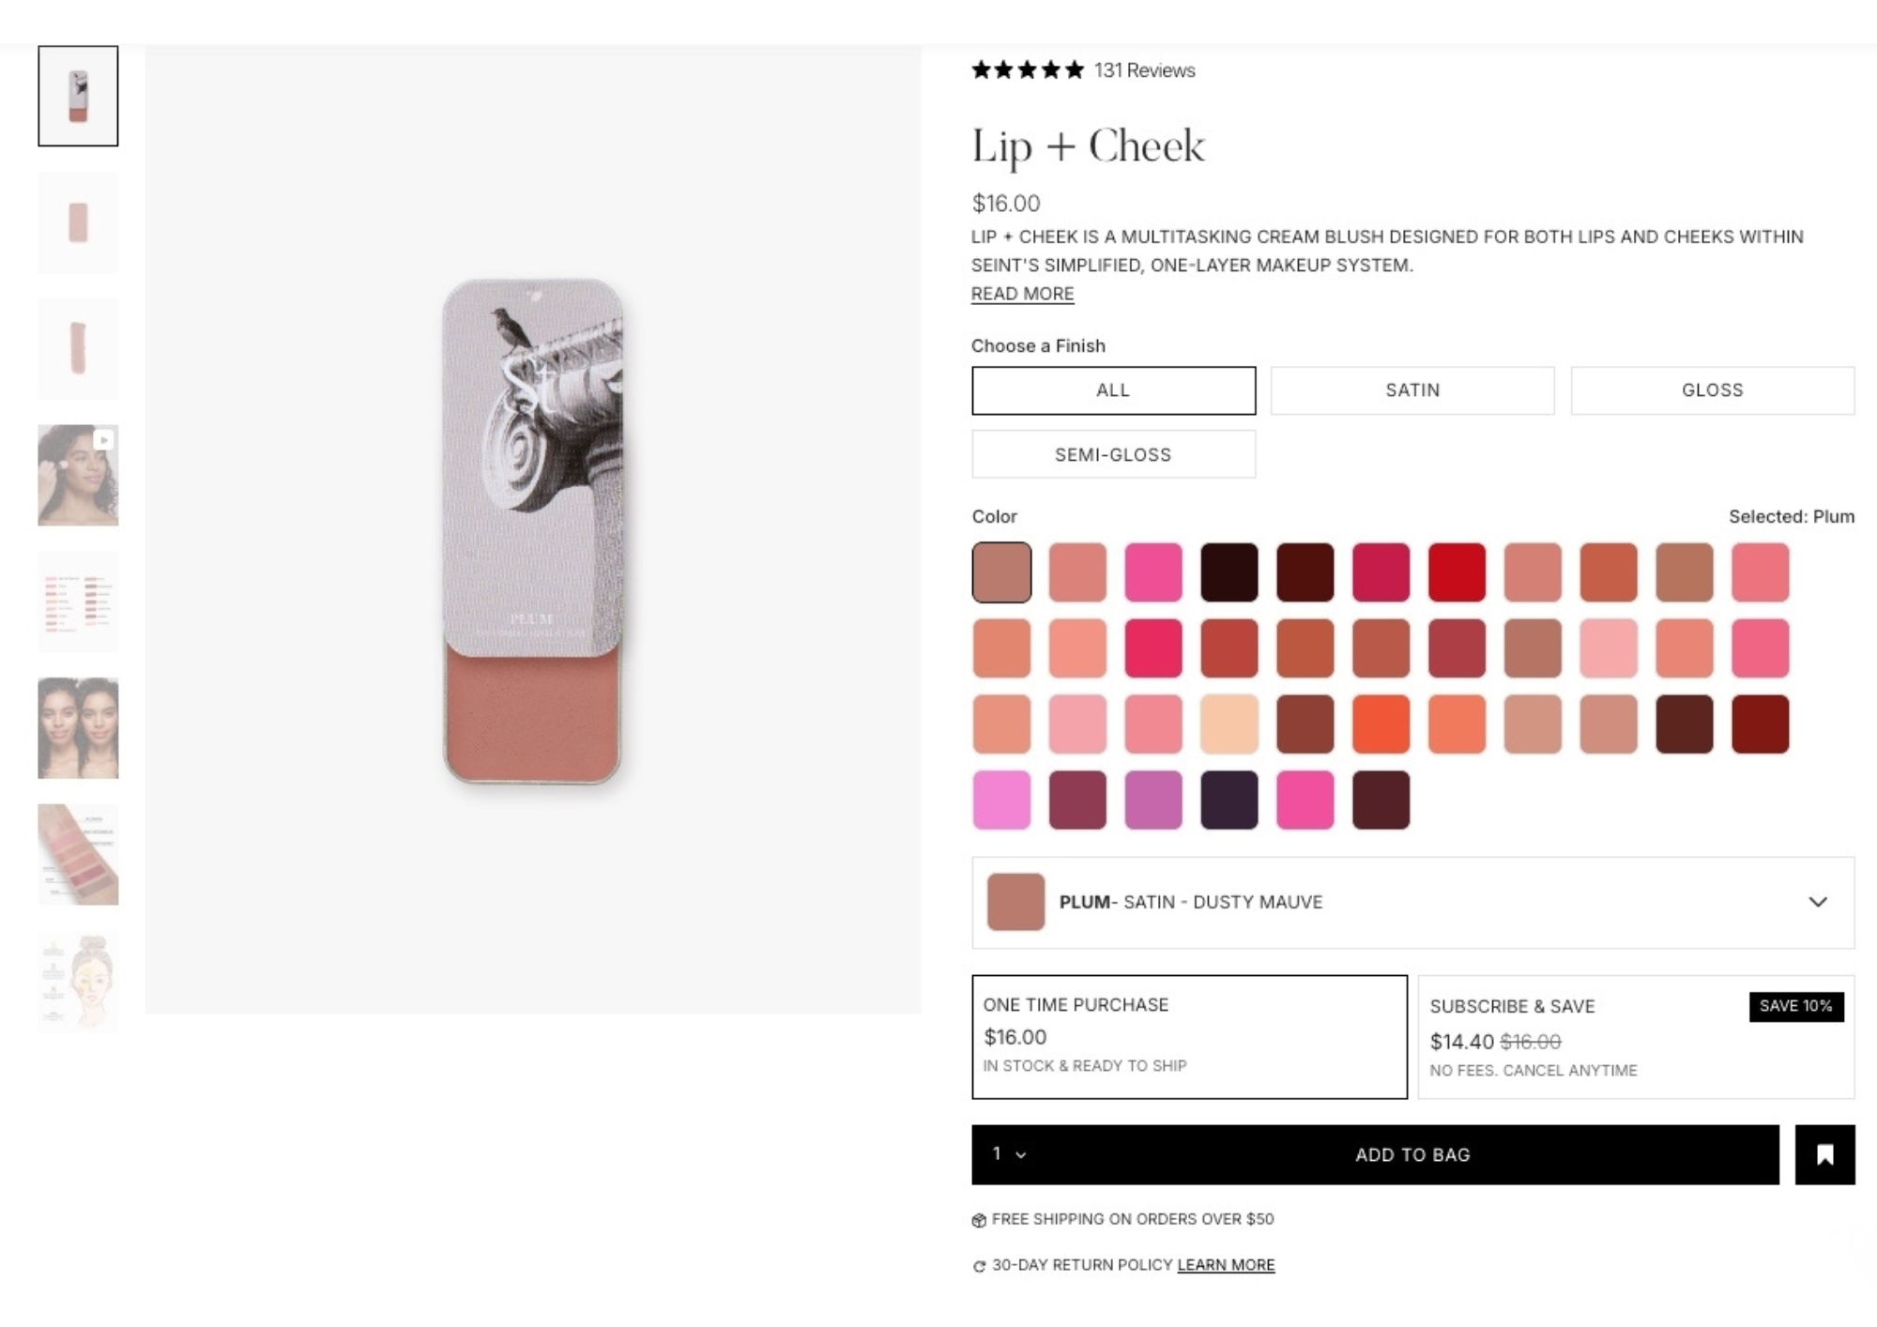Switch to the Satin finish filter
1877x1327 pixels.
(x=1412, y=390)
